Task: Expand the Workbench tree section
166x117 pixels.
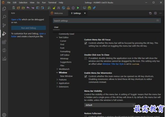Action: pyautogui.click(x=57, y=69)
